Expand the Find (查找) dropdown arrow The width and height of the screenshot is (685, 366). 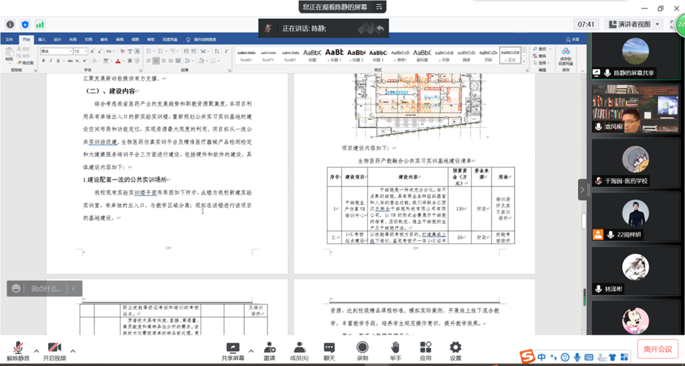(x=550, y=49)
